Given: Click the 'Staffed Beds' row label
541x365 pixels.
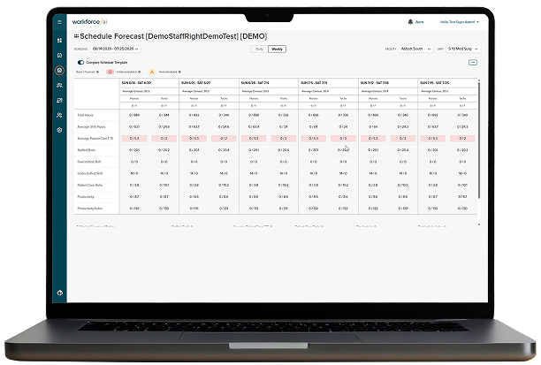Looking at the screenshot, I should click(x=87, y=150).
